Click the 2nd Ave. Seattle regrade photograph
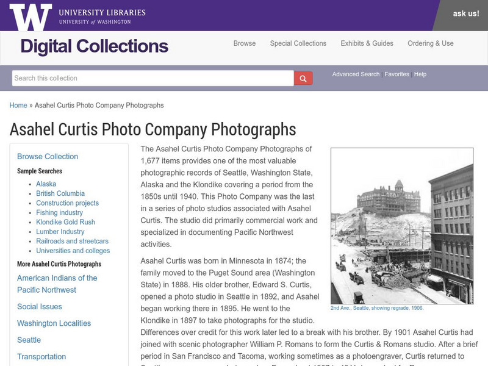The image size is (488, 366). point(402,226)
